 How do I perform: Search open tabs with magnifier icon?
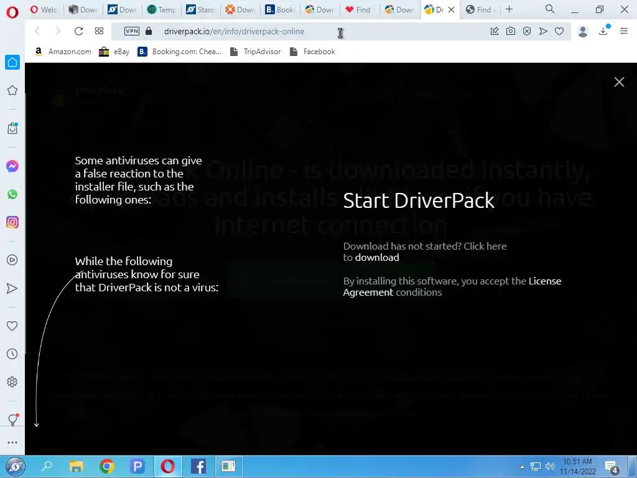click(x=550, y=9)
